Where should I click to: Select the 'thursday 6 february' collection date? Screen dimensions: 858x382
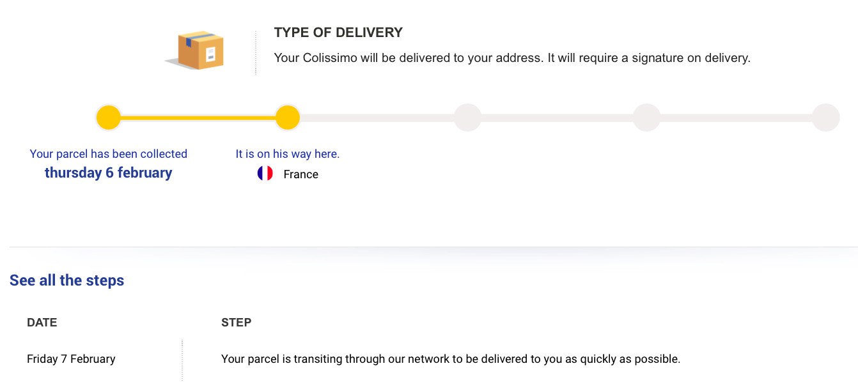pyautogui.click(x=109, y=172)
